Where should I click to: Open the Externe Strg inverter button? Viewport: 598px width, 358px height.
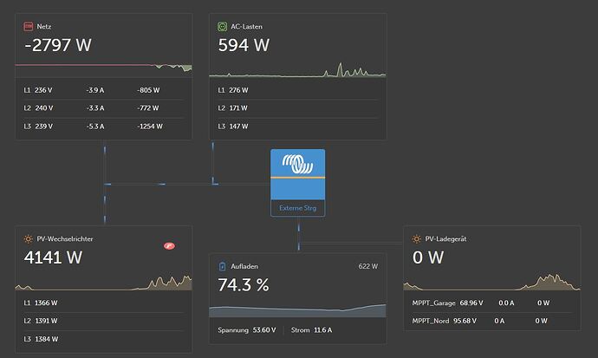coord(298,208)
